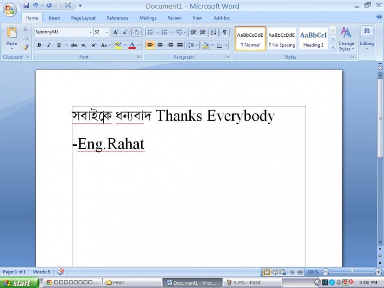Switch to Draft view
The image size is (384, 288).
pos(300,272)
